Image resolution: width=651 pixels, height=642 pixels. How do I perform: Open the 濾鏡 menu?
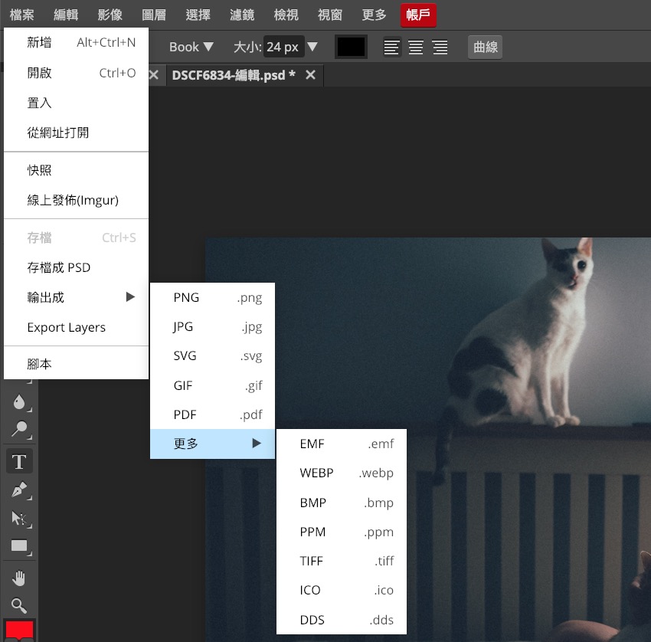tap(241, 15)
